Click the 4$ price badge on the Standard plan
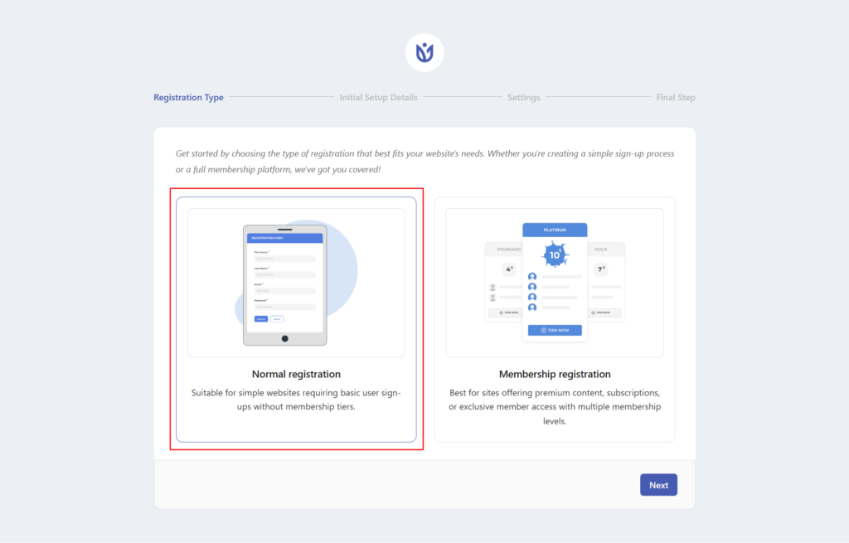 [x=509, y=269]
